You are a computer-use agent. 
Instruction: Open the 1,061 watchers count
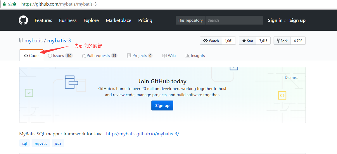point(229,41)
